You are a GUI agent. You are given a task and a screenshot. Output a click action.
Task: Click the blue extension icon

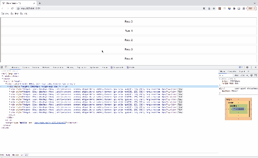(x=229, y=8)
